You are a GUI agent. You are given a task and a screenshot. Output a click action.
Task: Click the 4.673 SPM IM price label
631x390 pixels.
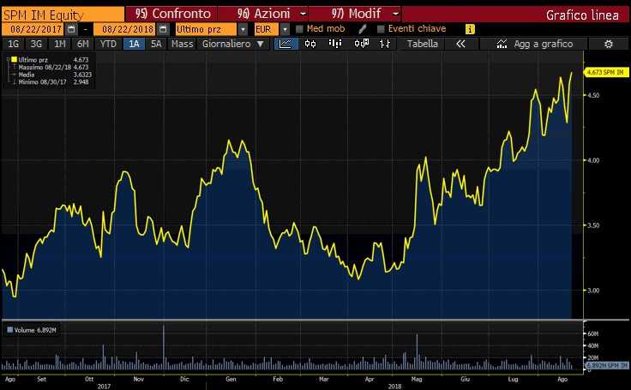(x=605, y=72)
